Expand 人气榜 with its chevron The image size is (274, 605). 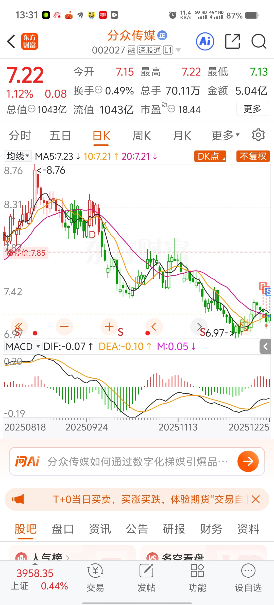pos(68,558)
